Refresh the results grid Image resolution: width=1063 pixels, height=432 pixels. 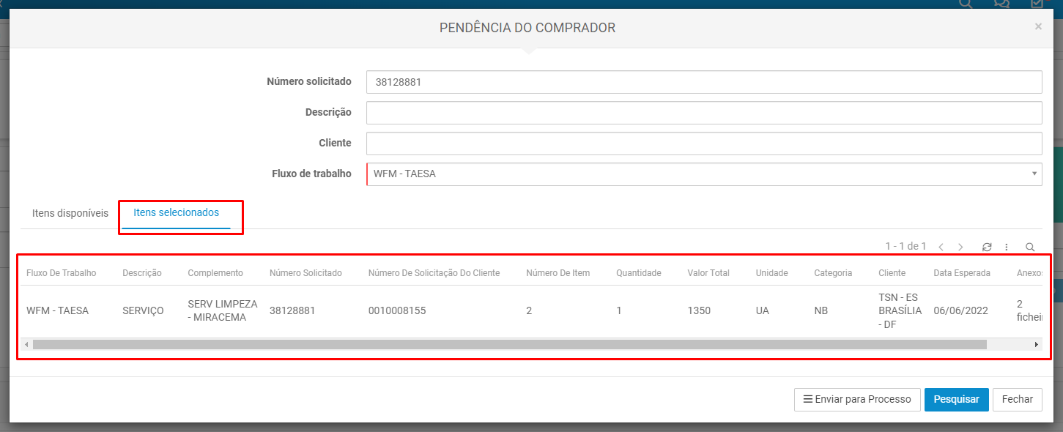(x=986, y=246)
